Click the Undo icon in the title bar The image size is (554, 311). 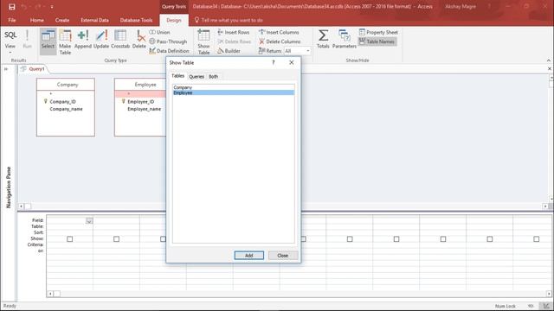tap(24, 6)
